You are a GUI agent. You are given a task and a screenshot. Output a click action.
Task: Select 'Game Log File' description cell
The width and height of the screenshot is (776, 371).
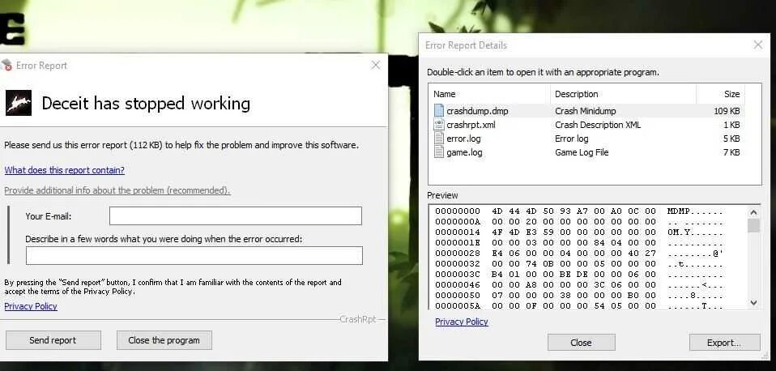pyautogui.click(x=582, y=152)
